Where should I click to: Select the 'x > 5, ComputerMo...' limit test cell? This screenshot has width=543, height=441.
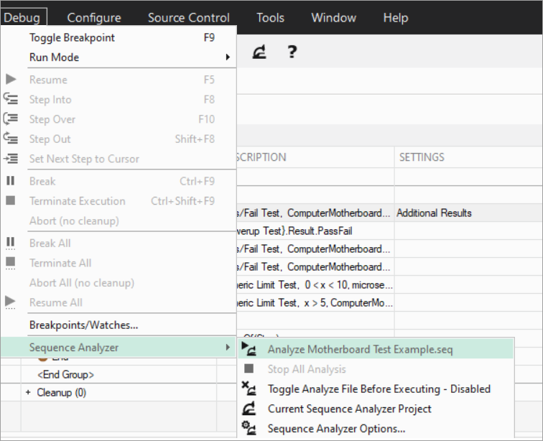tap(315, 303)
